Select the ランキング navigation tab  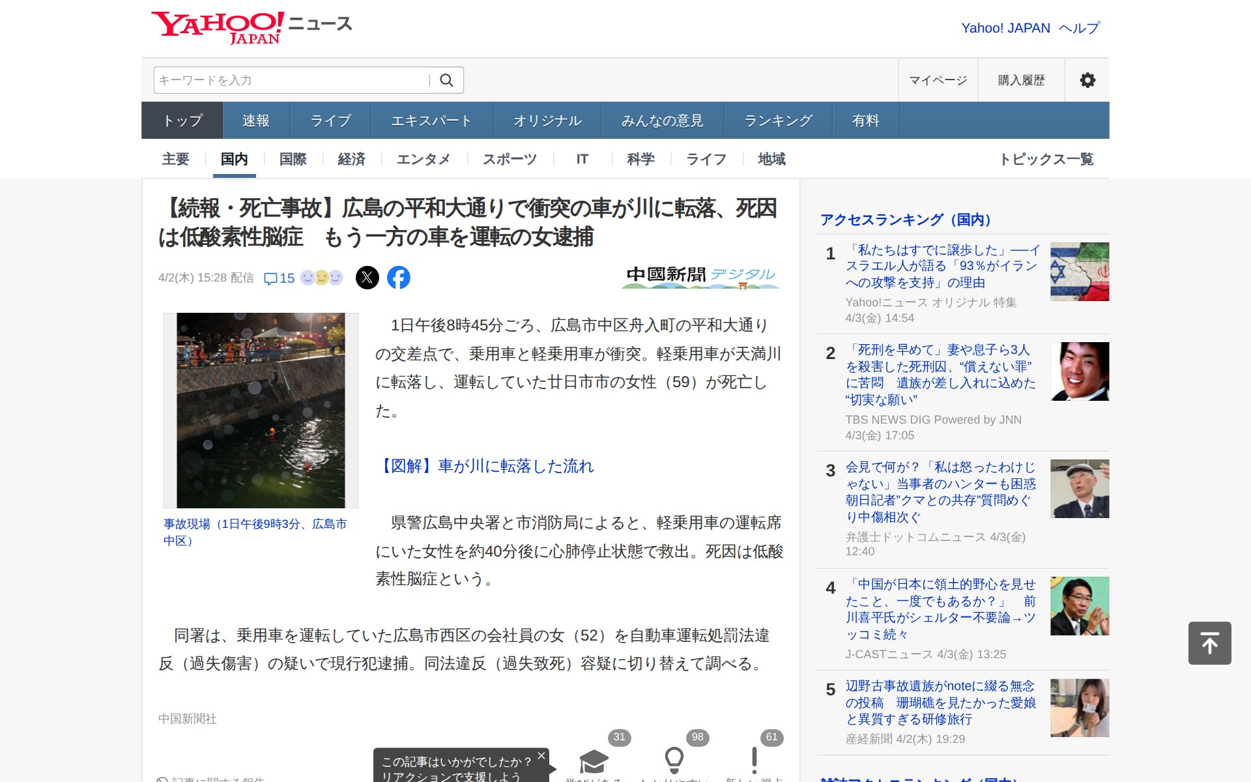pos(778,121)
